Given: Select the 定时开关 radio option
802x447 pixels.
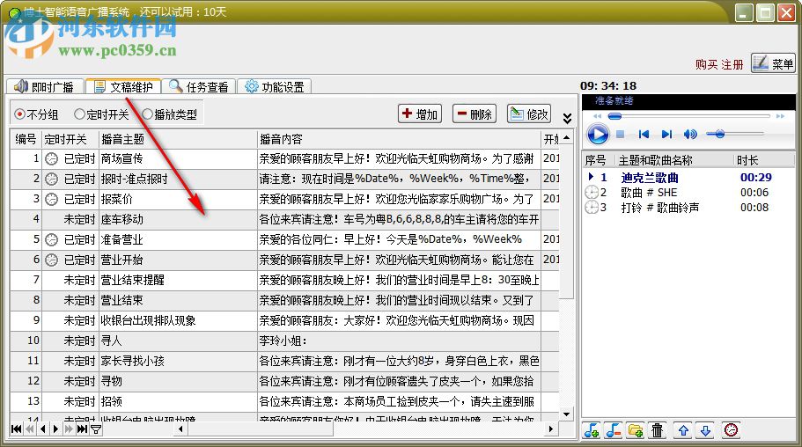Looking at the screenshot, I should 101,114.
